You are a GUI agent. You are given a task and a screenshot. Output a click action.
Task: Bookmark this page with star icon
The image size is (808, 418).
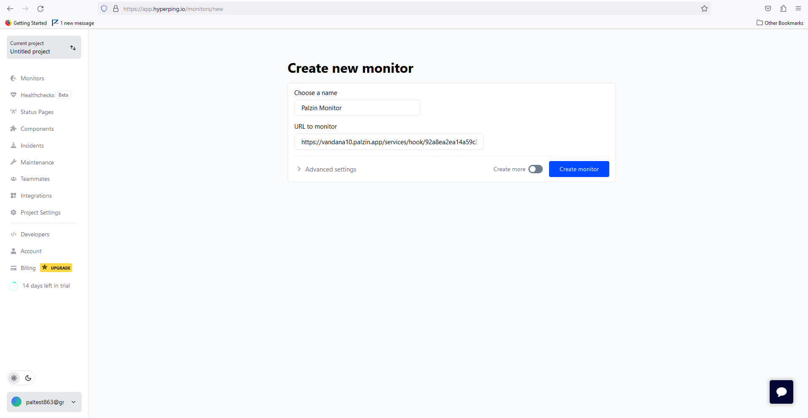(x=704, y=8)
